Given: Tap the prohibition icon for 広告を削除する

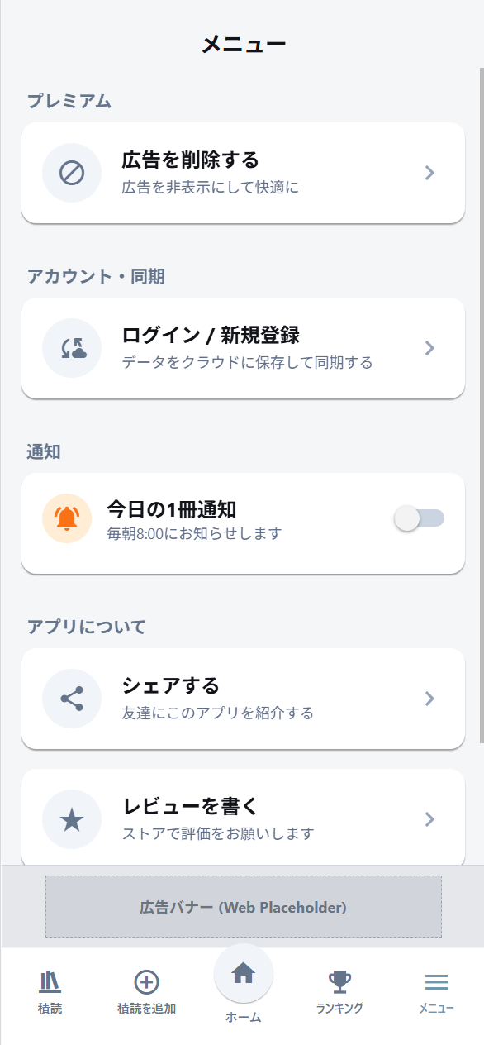Looking at the screenshot, I should click(72, 172).
